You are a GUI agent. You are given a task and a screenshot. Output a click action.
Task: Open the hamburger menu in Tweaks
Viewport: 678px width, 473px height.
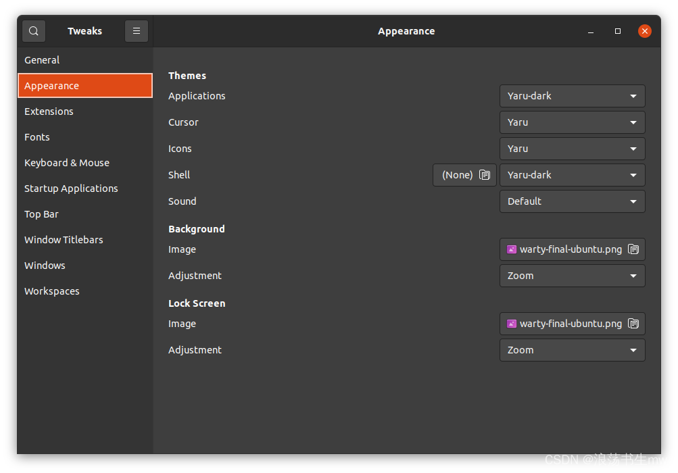tap(136, 30)
